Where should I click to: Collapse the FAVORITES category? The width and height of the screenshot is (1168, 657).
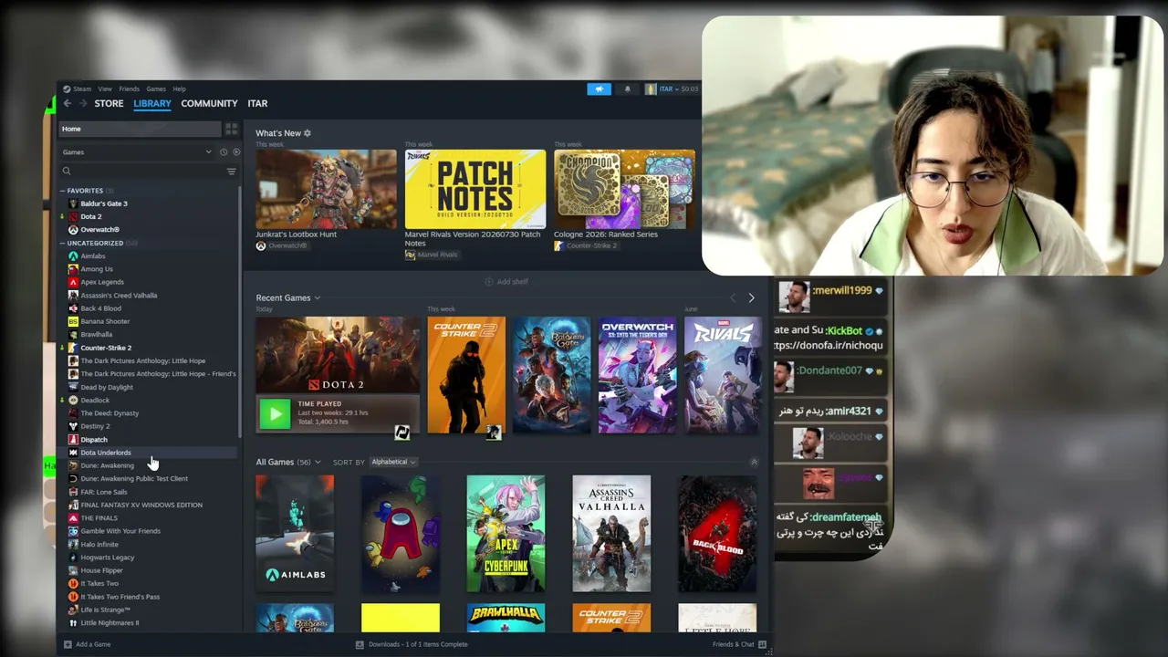[x=62, y=191]
